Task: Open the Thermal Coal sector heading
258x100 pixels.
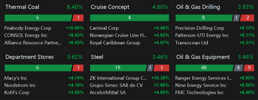Action: pyautogui.click(x=22, y=7)
